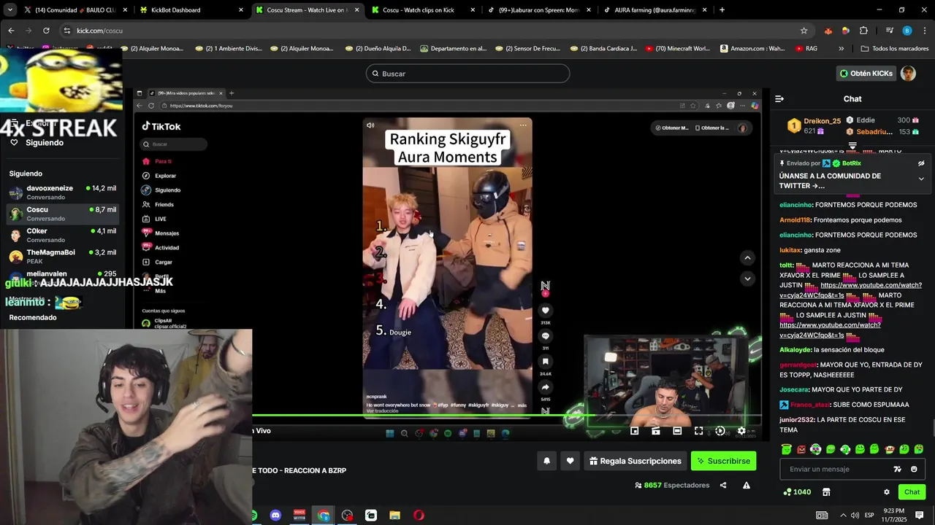Click the 1040 channel points balance

797,492
